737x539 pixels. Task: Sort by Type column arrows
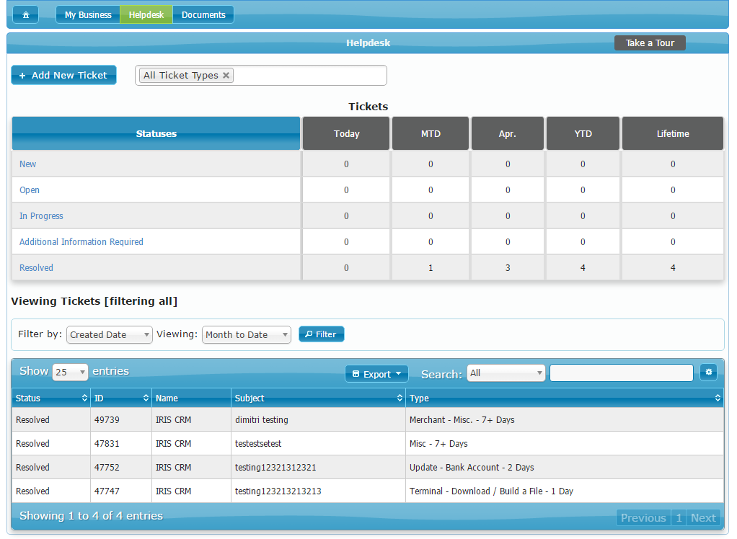[x=717, y=398]
